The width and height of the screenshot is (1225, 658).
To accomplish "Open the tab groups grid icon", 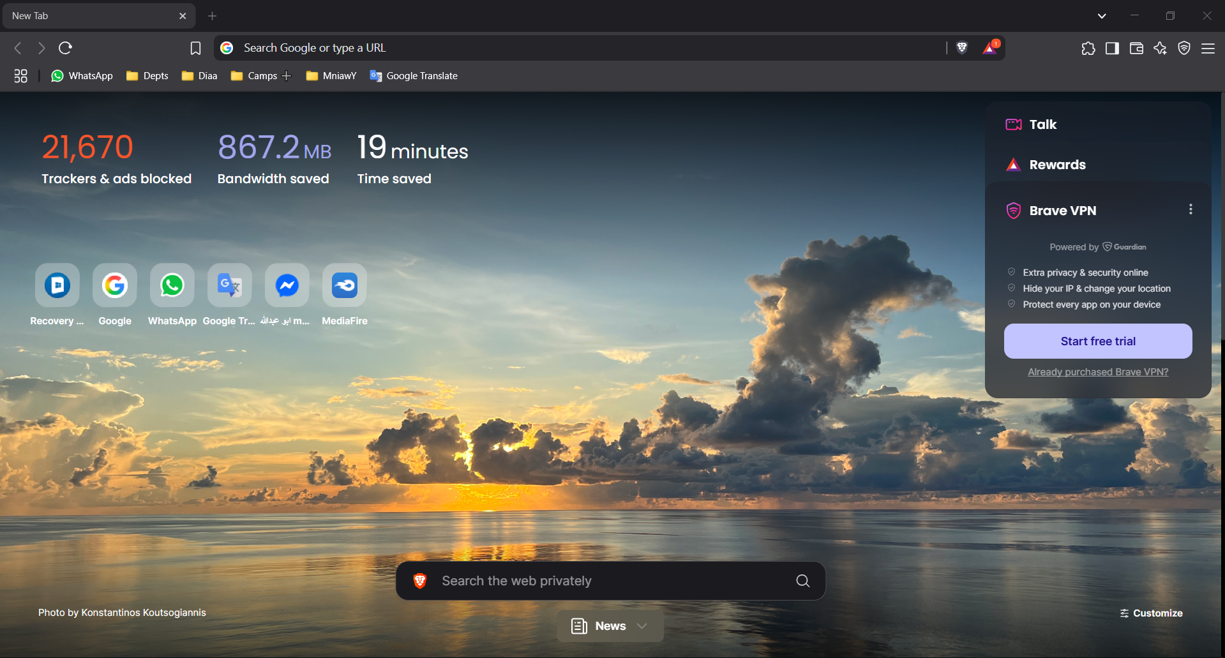I will click(x=20, y=76).
